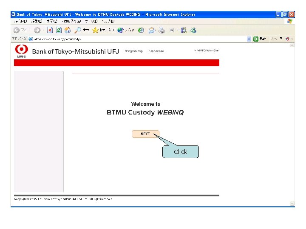Viewport: 306px width, 229px height.
Task: Open the Favorites menu
Action: pos(71,21)
